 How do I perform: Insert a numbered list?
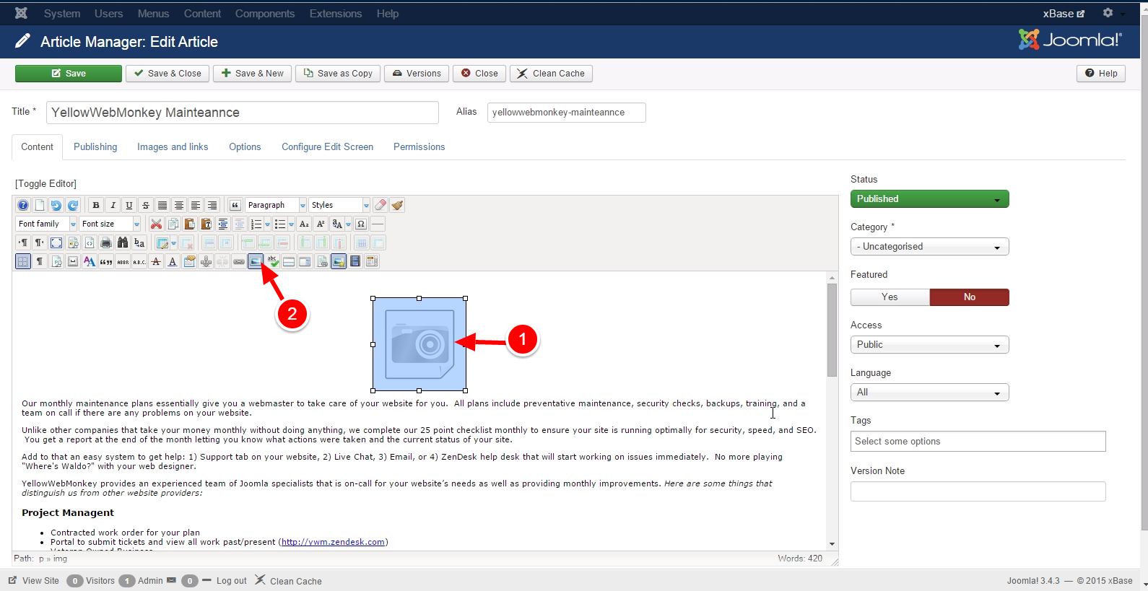(x=256, y=224)
